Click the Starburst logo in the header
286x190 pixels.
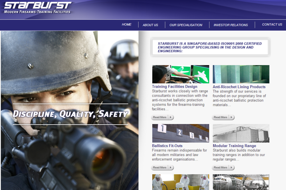tap(38, 8)
